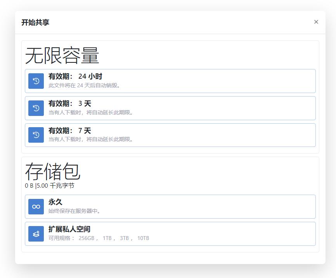This screenshot has height=278, width=336.
Task: Expand the 存储包 section heading
Action: tap(53, 171)
